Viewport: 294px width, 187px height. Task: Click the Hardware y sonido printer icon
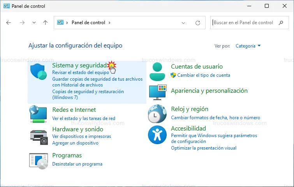[x=39, y=136]
